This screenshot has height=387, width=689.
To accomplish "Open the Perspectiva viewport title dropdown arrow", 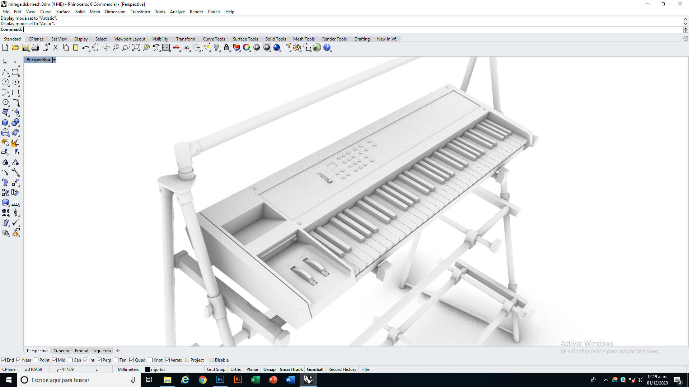I will [x=54, y=60].
